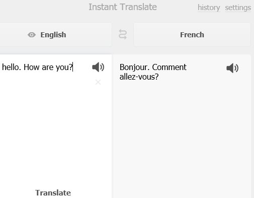The width and height of the screenshot is (254, 198).
Task: Open the history link
Action: point(209,8)
